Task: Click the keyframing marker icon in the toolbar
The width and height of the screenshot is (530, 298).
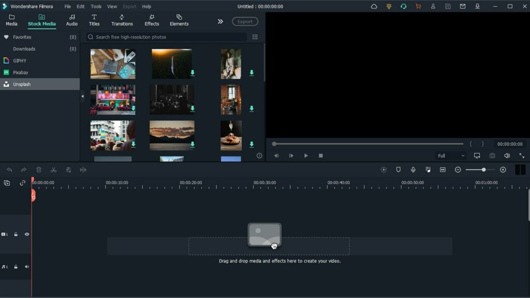Action: coord(384,169)
